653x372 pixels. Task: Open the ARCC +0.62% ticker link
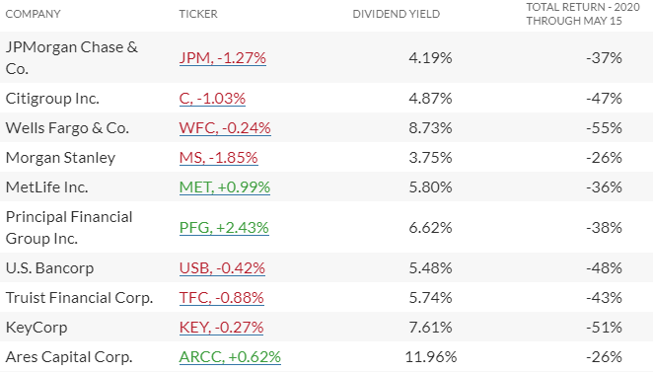pyautogui.click(x=230, y=356)
